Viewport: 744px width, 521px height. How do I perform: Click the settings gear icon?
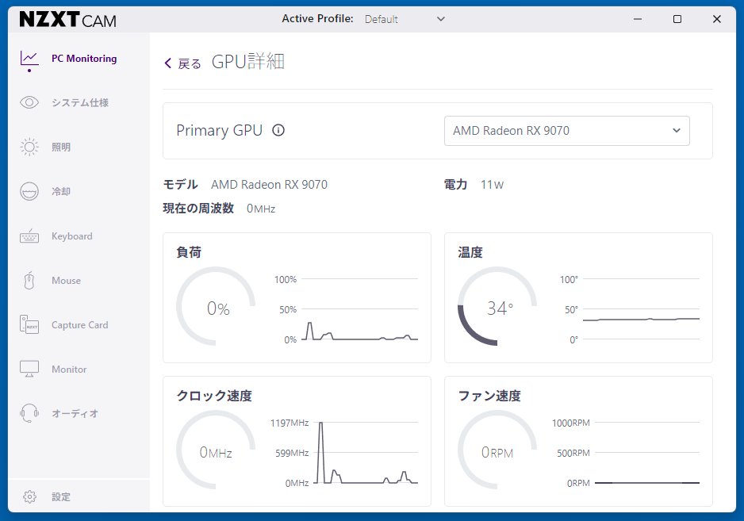29,496
